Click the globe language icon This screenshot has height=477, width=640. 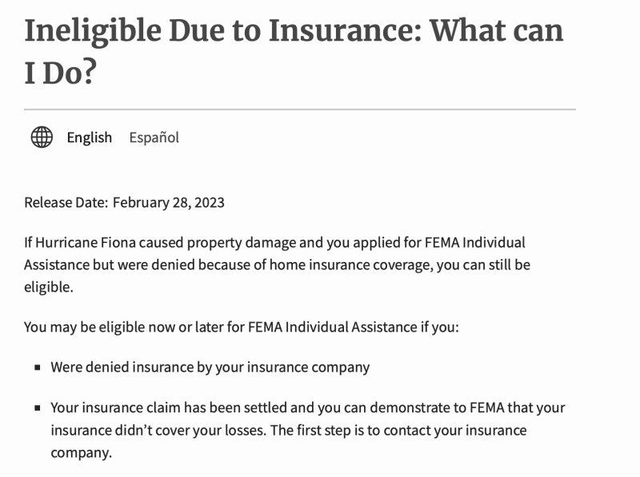pyautogui.click(x=42, y=137)
